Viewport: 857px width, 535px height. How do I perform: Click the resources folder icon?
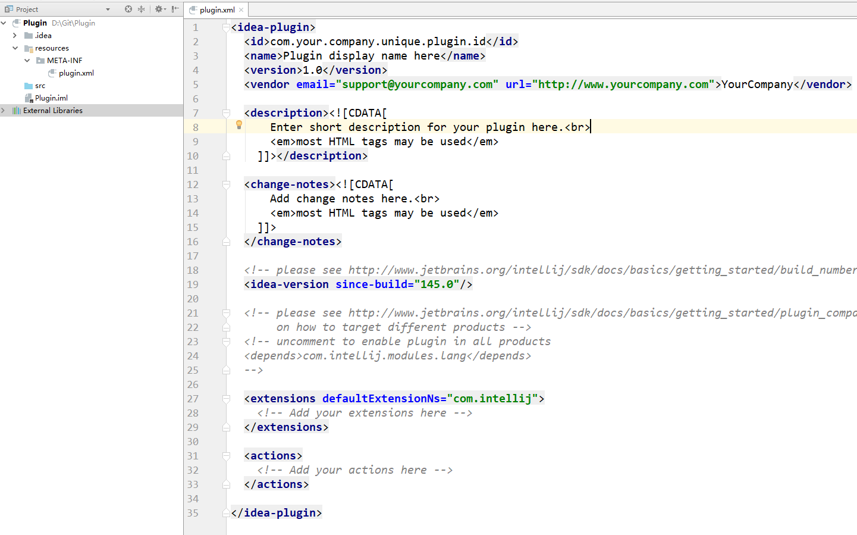[x=29, y=48]
